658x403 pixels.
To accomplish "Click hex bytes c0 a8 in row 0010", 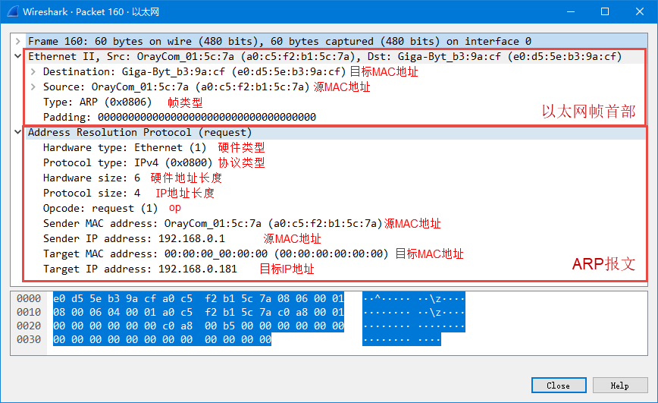I will (293, 312).
